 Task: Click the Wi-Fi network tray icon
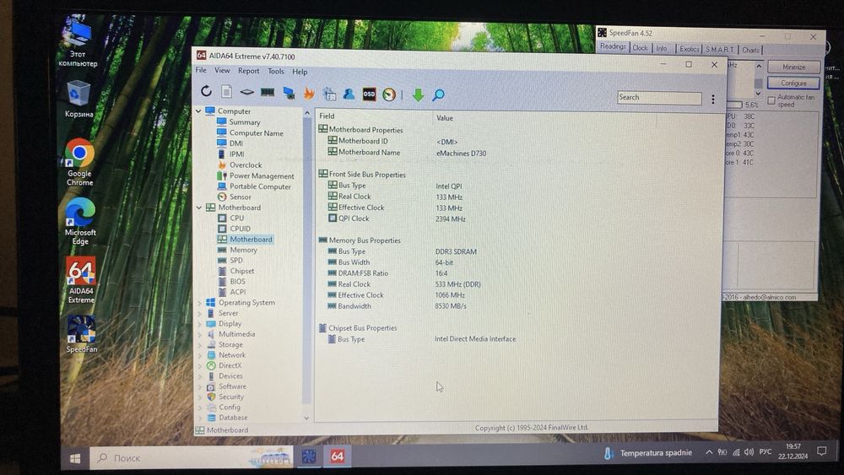[x=736, y=452]
